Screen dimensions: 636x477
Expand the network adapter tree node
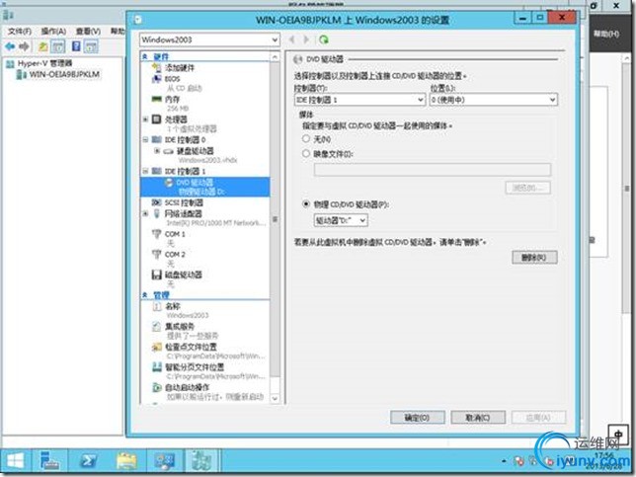[x=145, y=213]
